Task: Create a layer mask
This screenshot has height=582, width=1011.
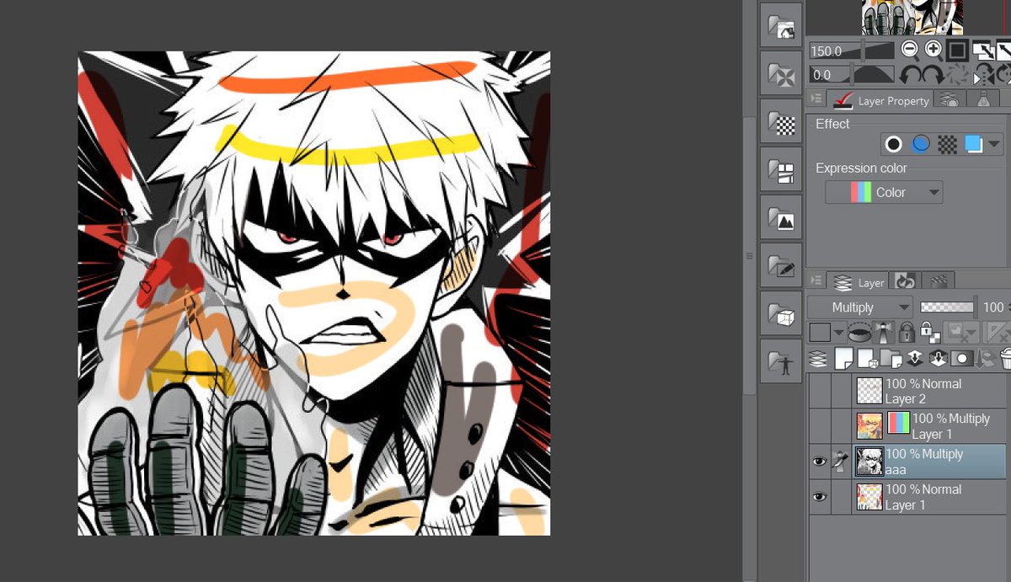Action: click(961, 359)
